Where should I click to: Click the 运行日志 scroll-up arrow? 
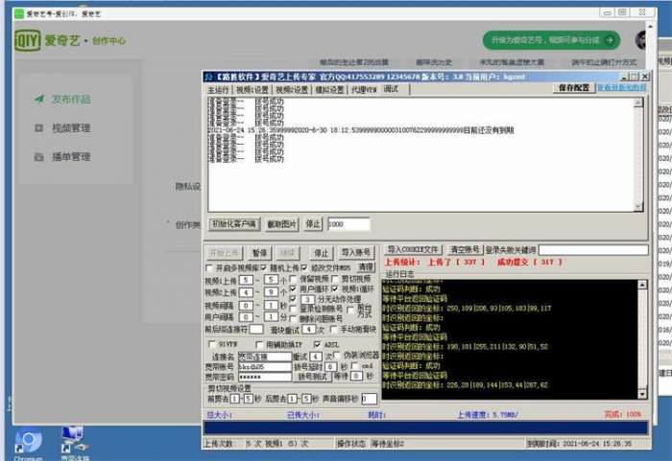click(642, 285)
